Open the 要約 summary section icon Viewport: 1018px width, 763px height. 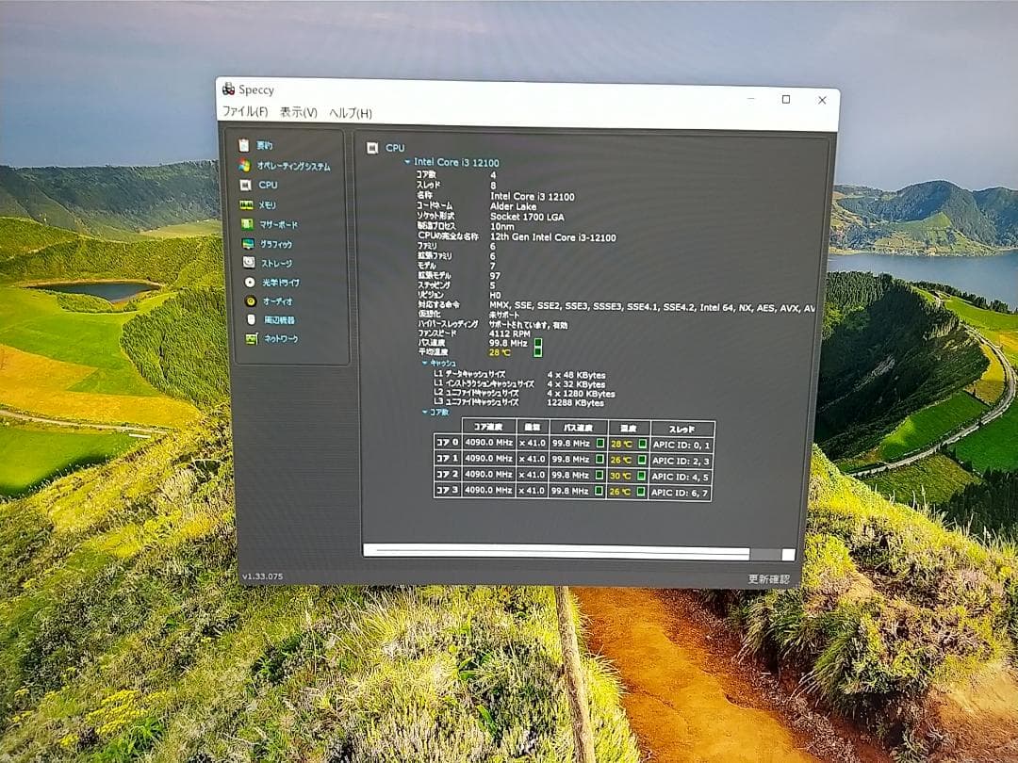click(245, 146)
